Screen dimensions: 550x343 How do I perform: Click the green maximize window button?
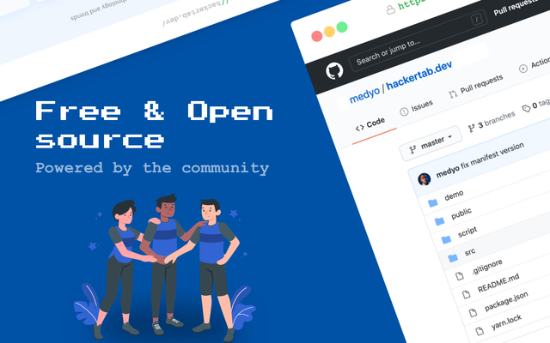(342, 27)
